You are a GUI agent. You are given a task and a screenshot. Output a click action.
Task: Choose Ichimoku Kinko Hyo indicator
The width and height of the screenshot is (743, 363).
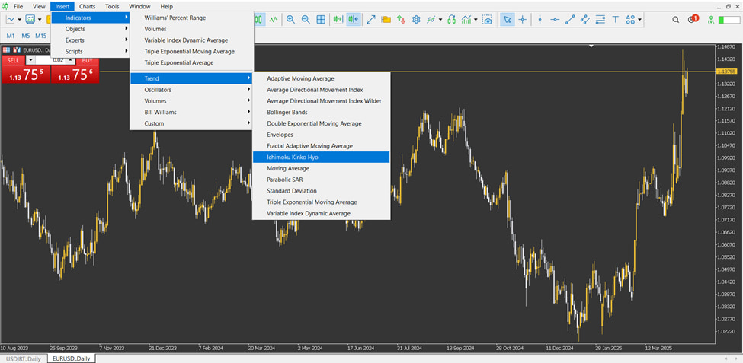(322, 157)
